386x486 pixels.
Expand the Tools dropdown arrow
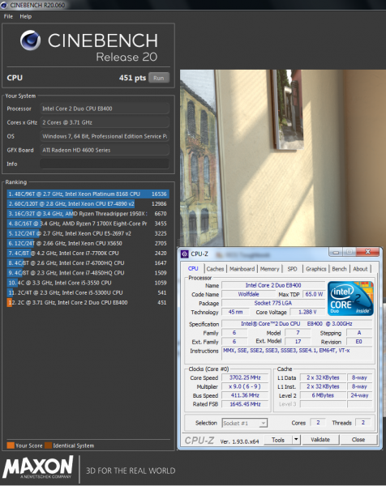click(x=296, y=440)
